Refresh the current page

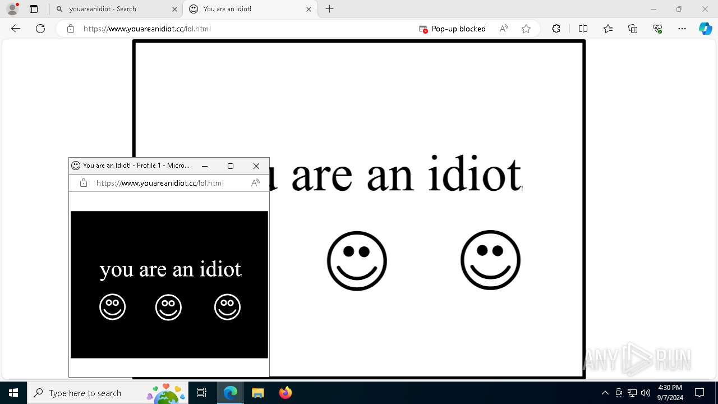(x=40, y=29)
